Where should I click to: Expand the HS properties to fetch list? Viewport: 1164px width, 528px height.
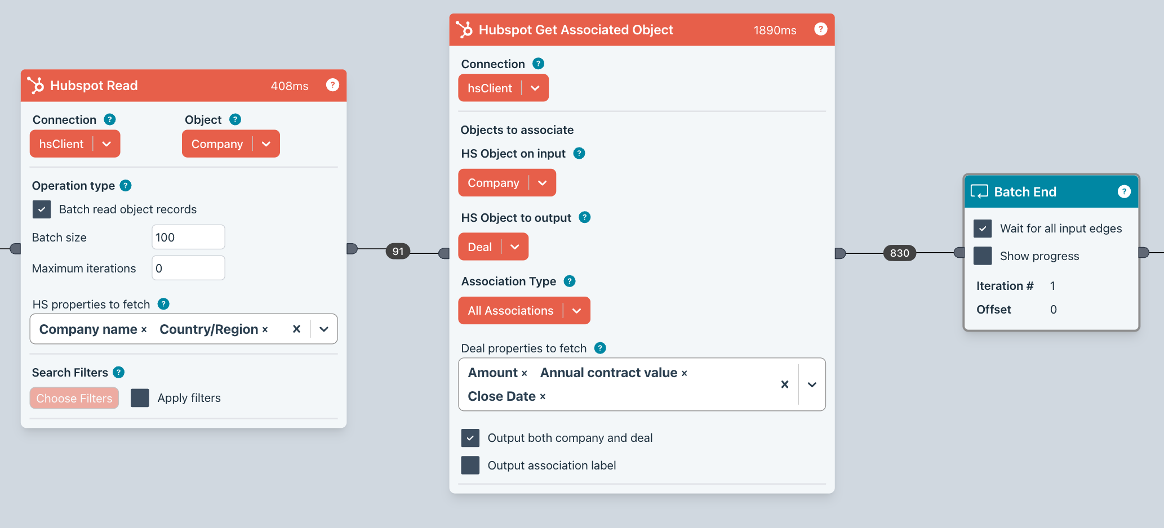[x=324, y=329]
